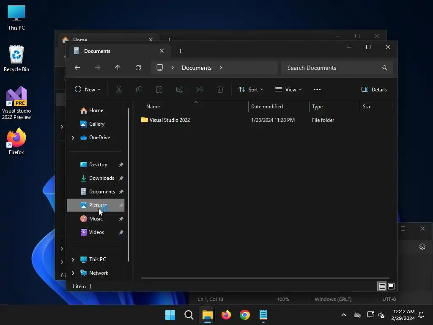Select Visual Studio 2022 Preview desktop shortcut
Screen dimensions: 433x325
click(16, 103)
